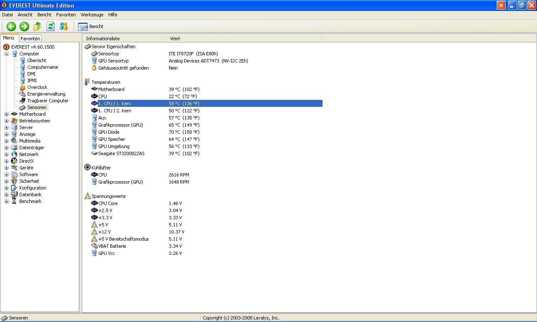Click the Netzwerk globe icon
The height and width of the screenshot is (322, 537).
pos(15,154)
